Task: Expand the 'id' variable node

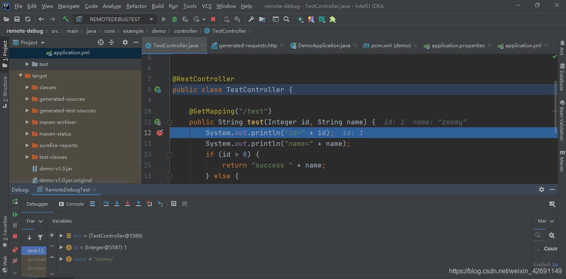Action: coord(61,247)
